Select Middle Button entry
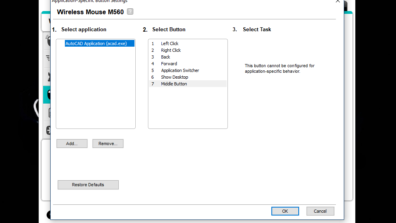Viewport: 396px width, 223px height. [188, 83]
